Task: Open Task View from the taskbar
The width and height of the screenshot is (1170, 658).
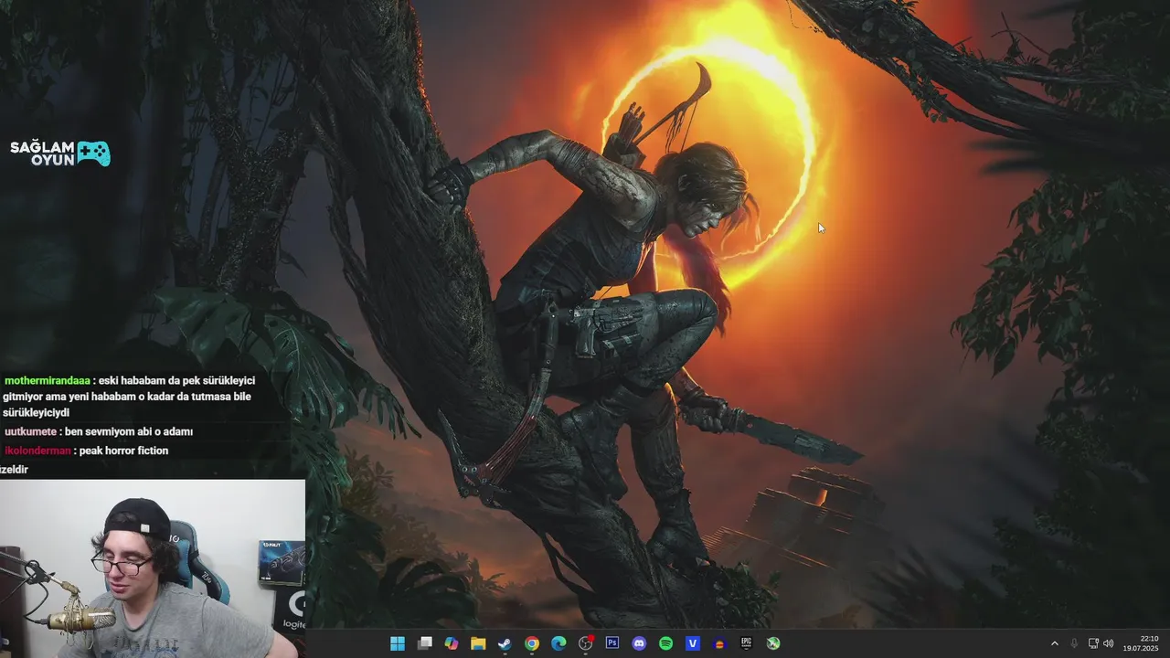Action: pyautogui.click(x=424, y=643)
